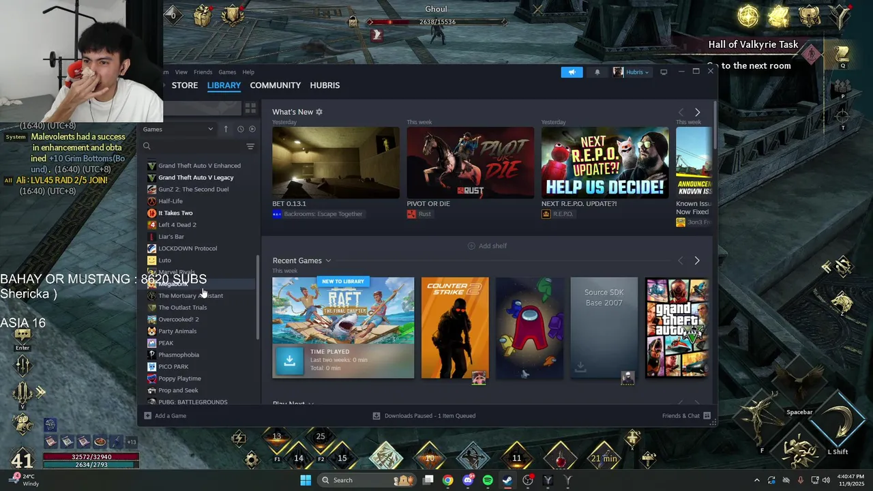Open Source SDK Base 2007 tile
Image resolution: width=873 pixels, height=491 pixels.
[x=604, y=327]
